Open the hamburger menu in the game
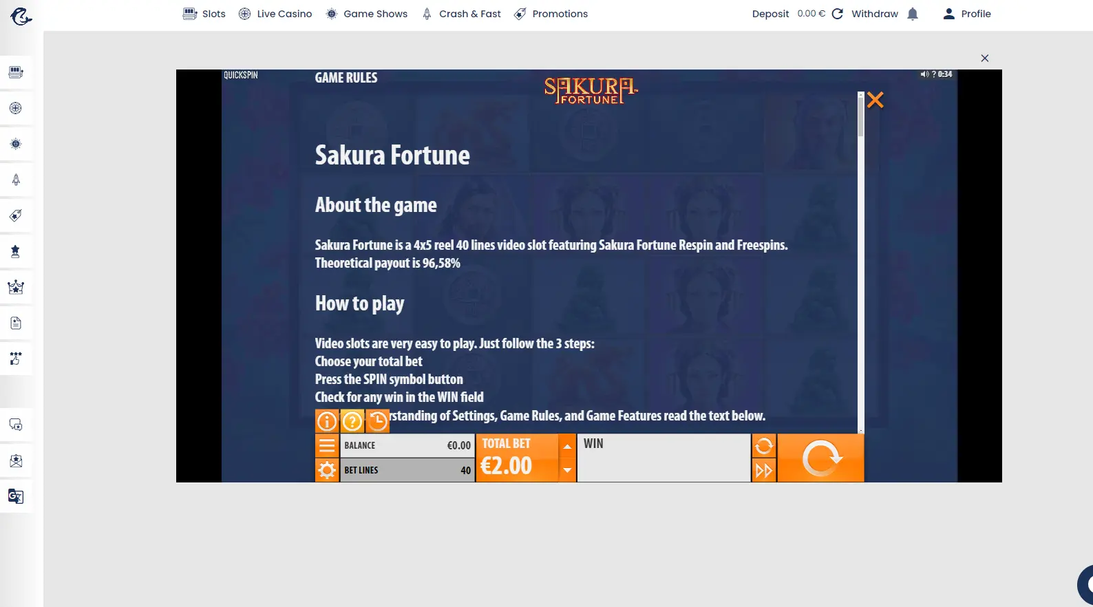The width and height of the screenshot is (1093, 607). (327, 445)
